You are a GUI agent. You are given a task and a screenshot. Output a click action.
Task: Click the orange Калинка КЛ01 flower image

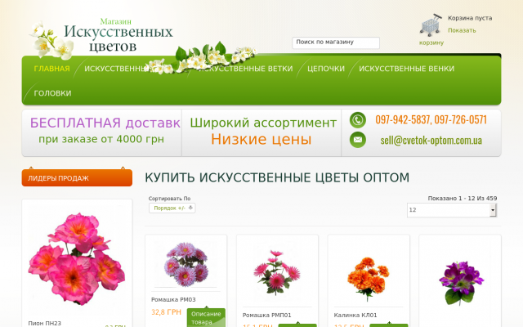369,279
